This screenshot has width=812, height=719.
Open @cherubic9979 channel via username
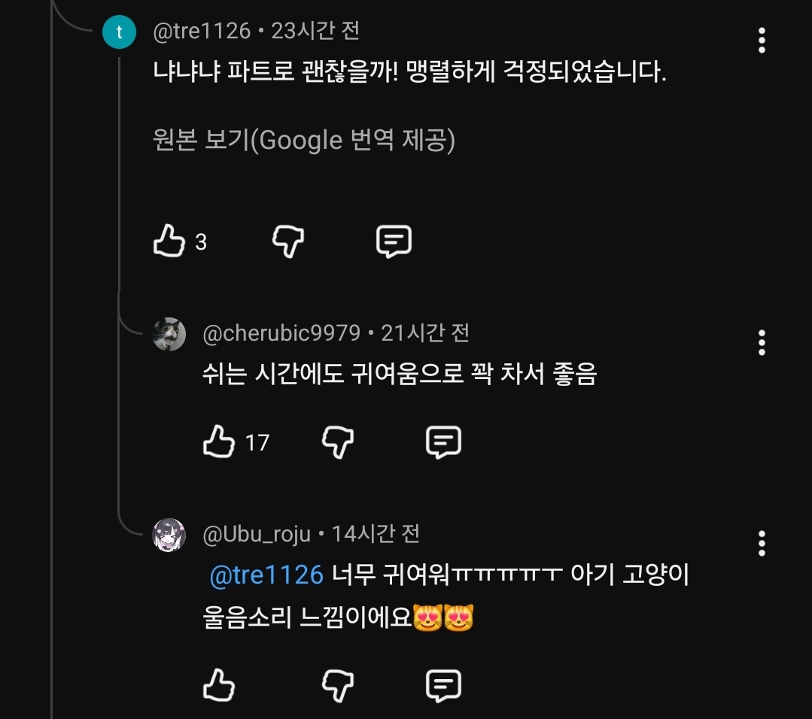click(281, 332)
